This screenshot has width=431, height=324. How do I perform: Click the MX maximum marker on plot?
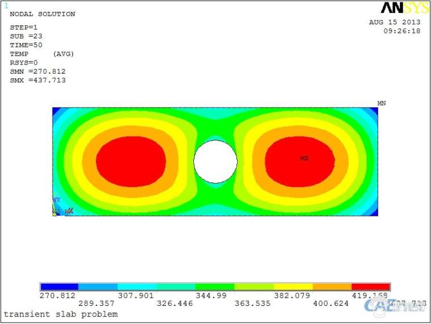[305, 159]
